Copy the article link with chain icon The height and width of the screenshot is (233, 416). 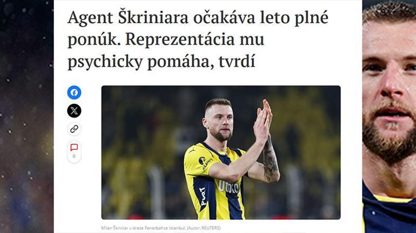[74, 129]
